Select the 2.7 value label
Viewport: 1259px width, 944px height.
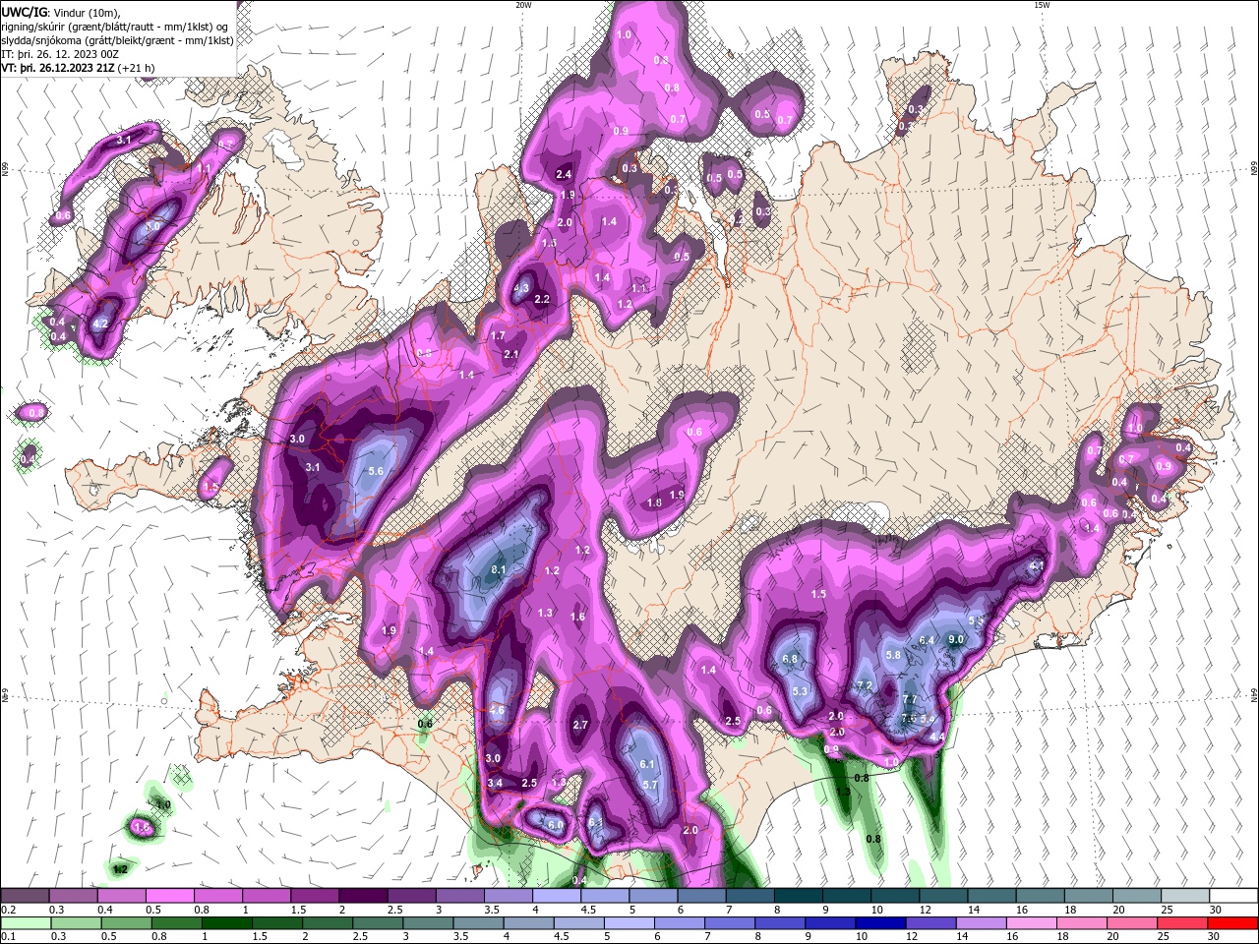[580, 725]
